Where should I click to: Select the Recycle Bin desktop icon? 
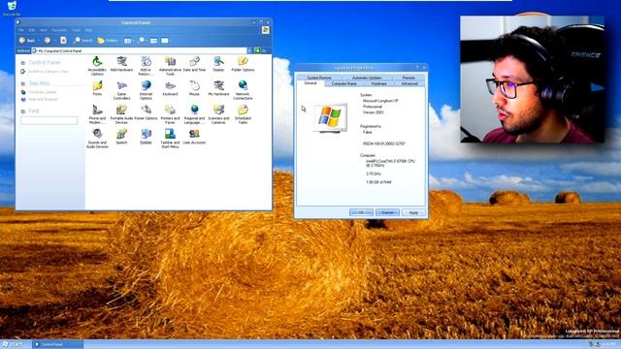[12, 8]
